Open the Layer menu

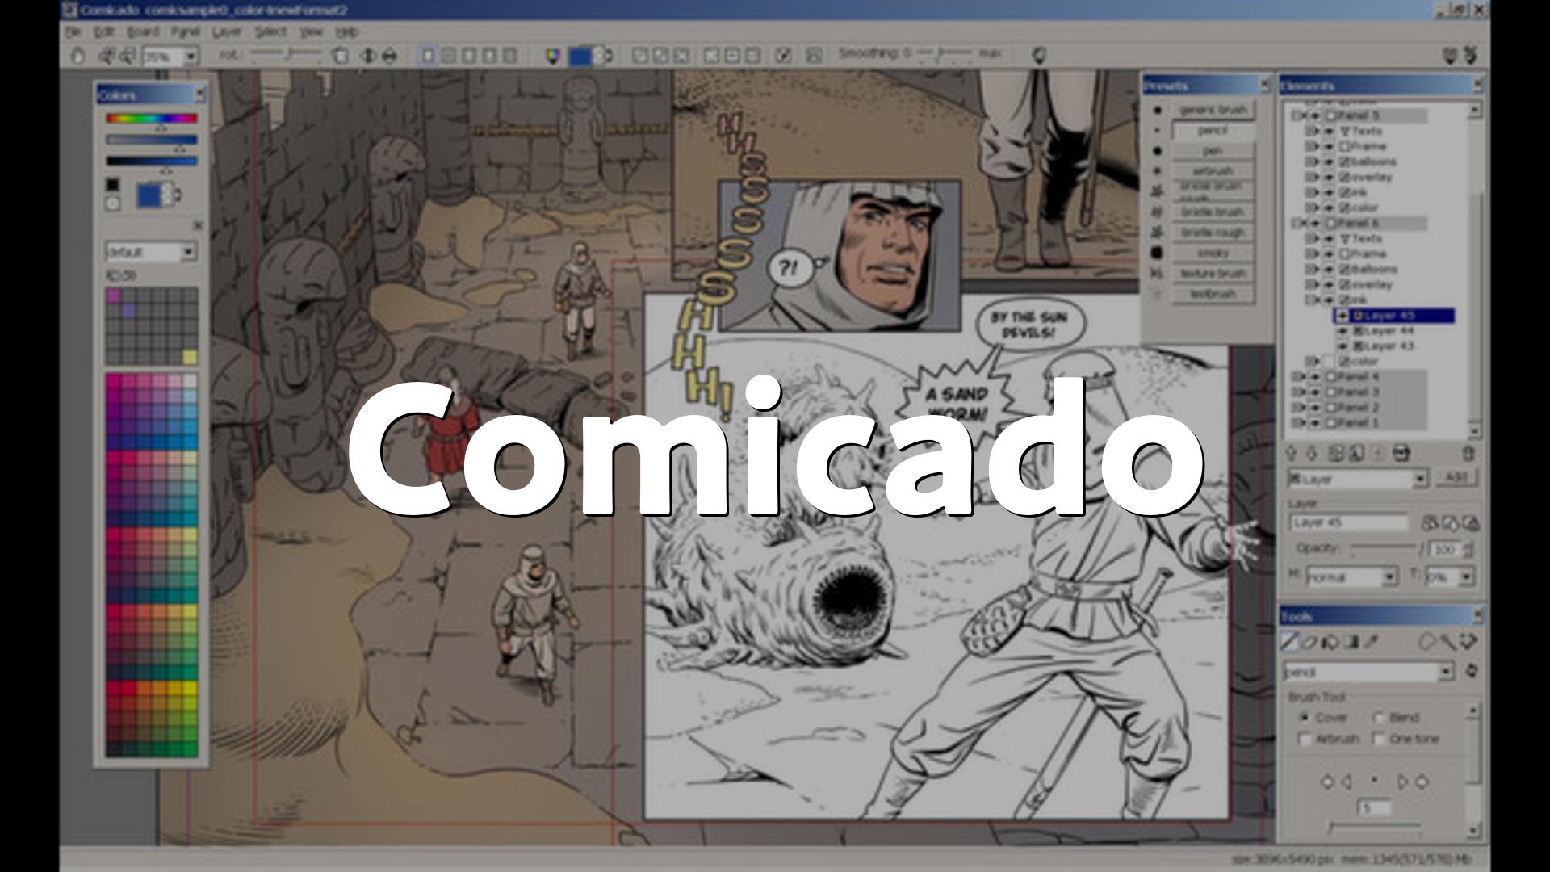coord(226,32)
